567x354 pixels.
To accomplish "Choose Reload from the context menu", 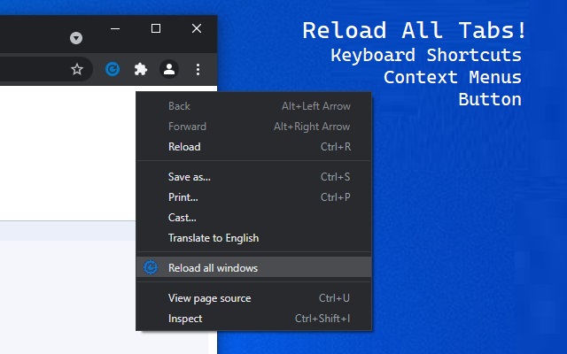I will tap(184, 147).
